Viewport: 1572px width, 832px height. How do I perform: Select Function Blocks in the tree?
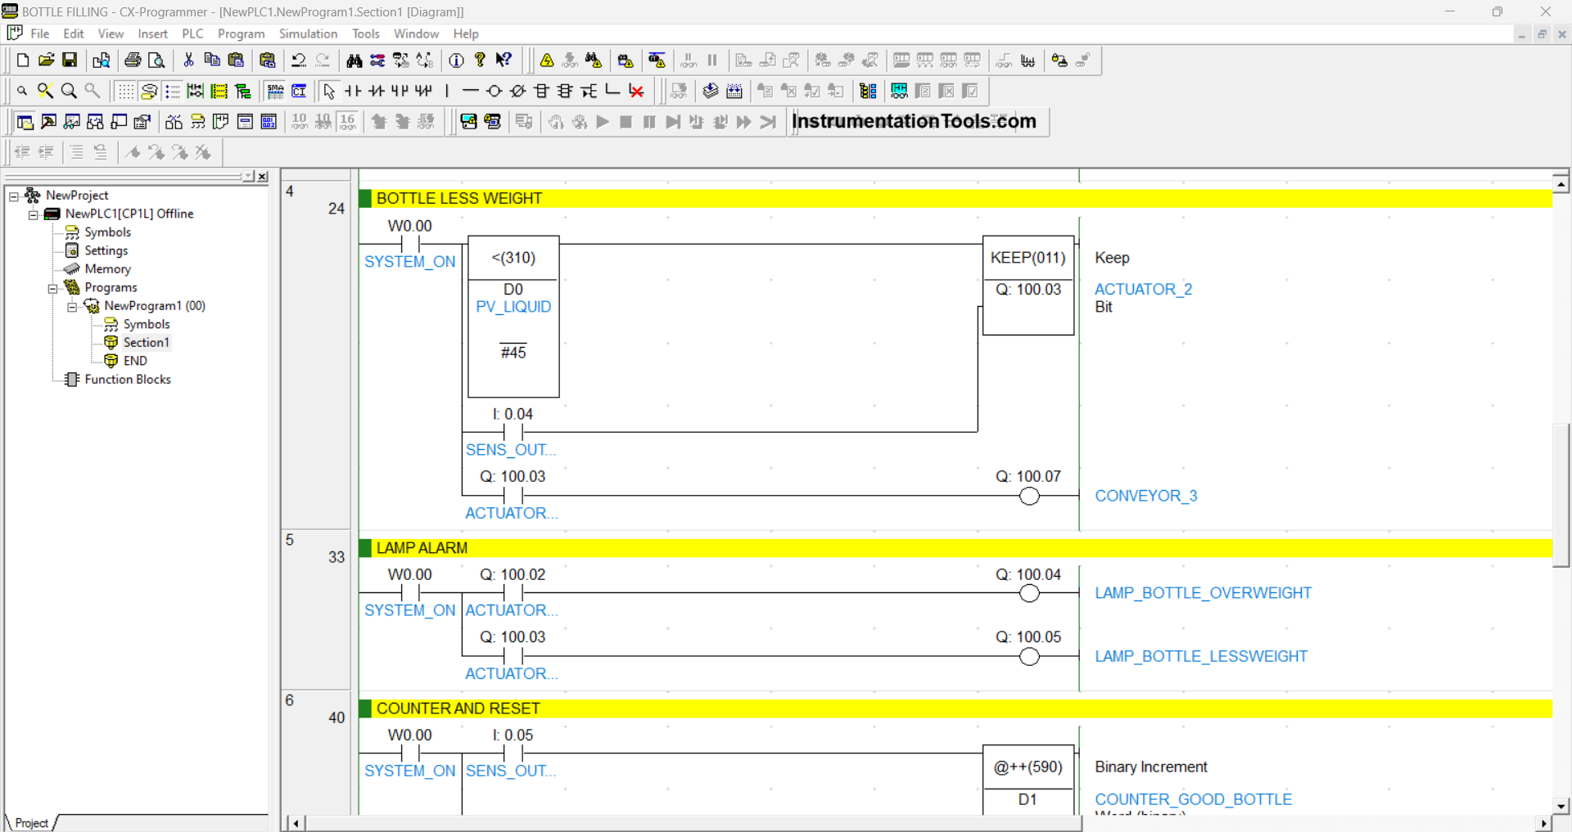pyautogui.click(x=128, y=380)
